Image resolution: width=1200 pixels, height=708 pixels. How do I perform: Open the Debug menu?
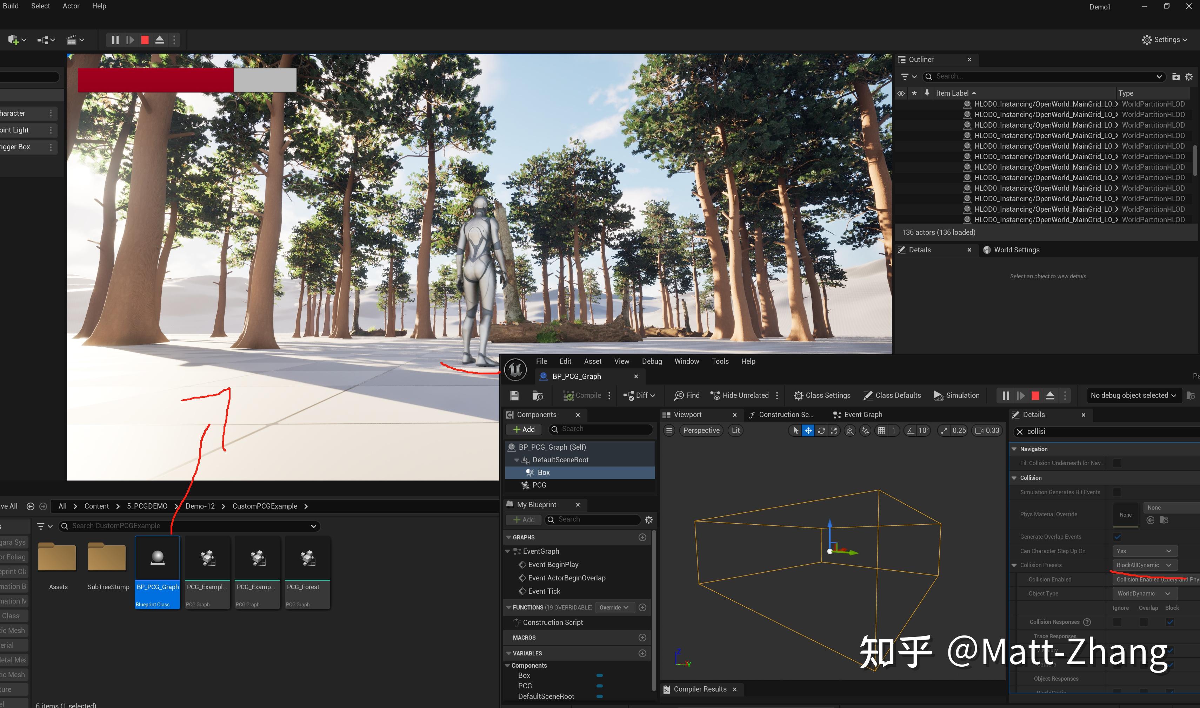652,361
